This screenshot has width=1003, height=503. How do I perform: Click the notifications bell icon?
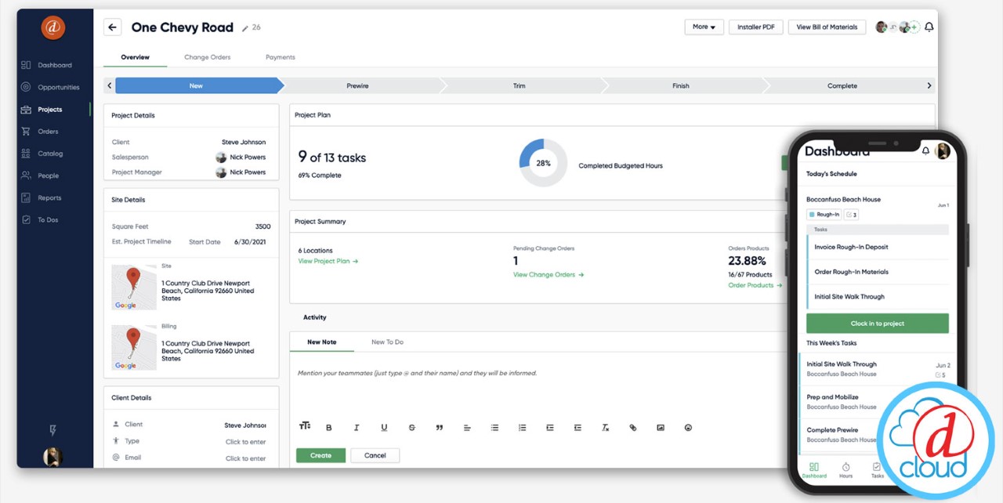pos(929,27)
